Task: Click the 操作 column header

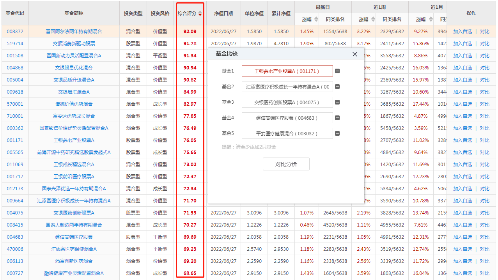Action: 471,13
